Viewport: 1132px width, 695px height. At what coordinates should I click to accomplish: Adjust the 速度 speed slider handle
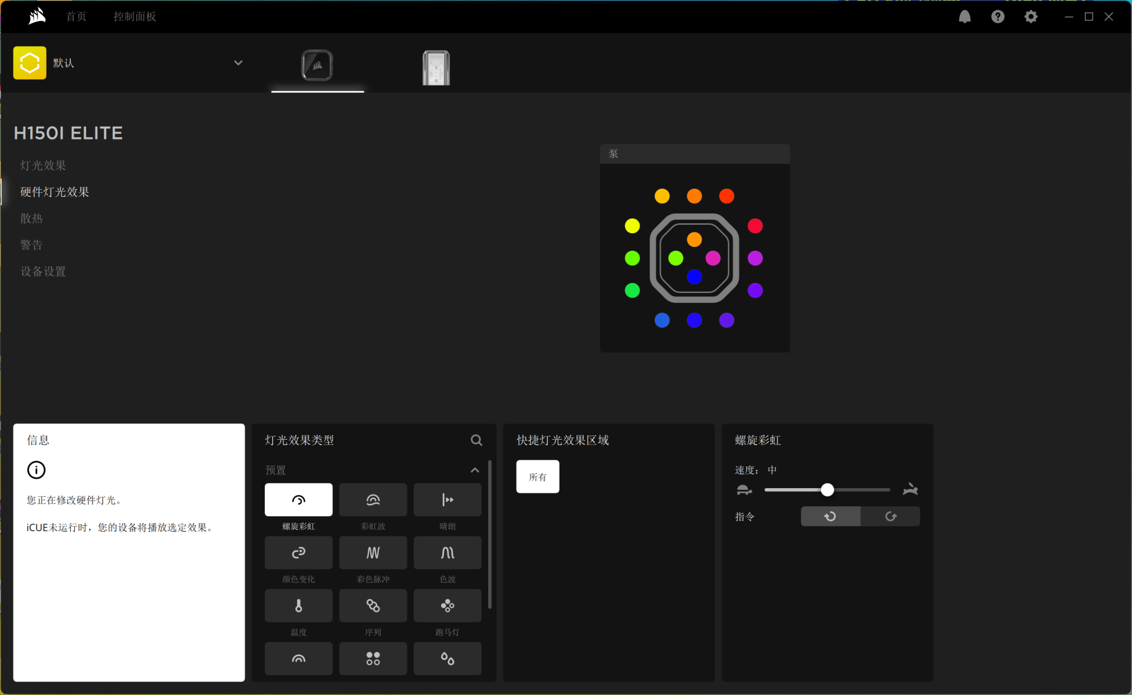pos(827,490)
